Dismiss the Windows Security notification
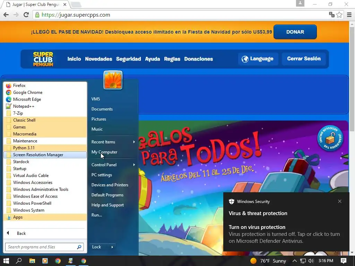Screen dimensions: 355x266 pyautogui.click(x=340, y=201)
